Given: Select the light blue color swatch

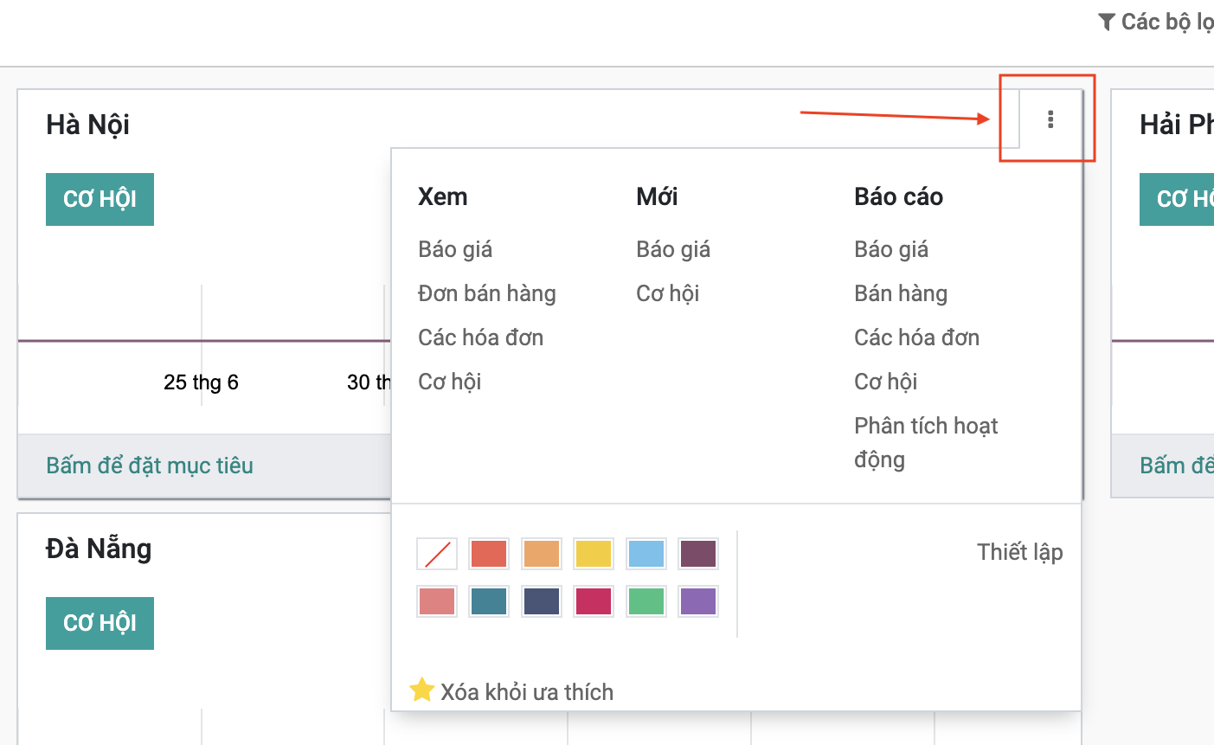Looking at the screenshot, I should click(646, 554).
